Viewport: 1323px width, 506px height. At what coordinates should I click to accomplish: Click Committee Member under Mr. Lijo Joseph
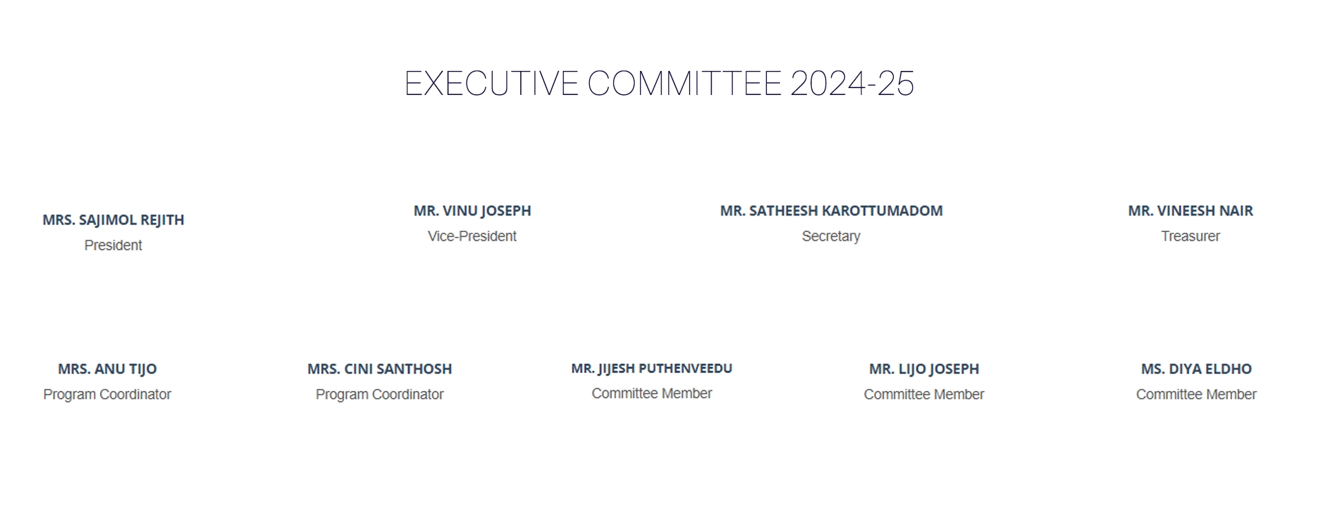pyautogui.click(x=923, y=394)
